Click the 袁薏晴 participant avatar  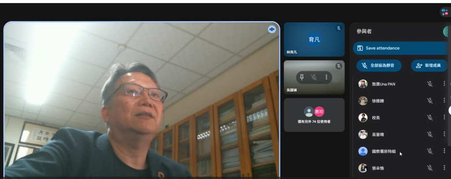(x=363, y=135)
